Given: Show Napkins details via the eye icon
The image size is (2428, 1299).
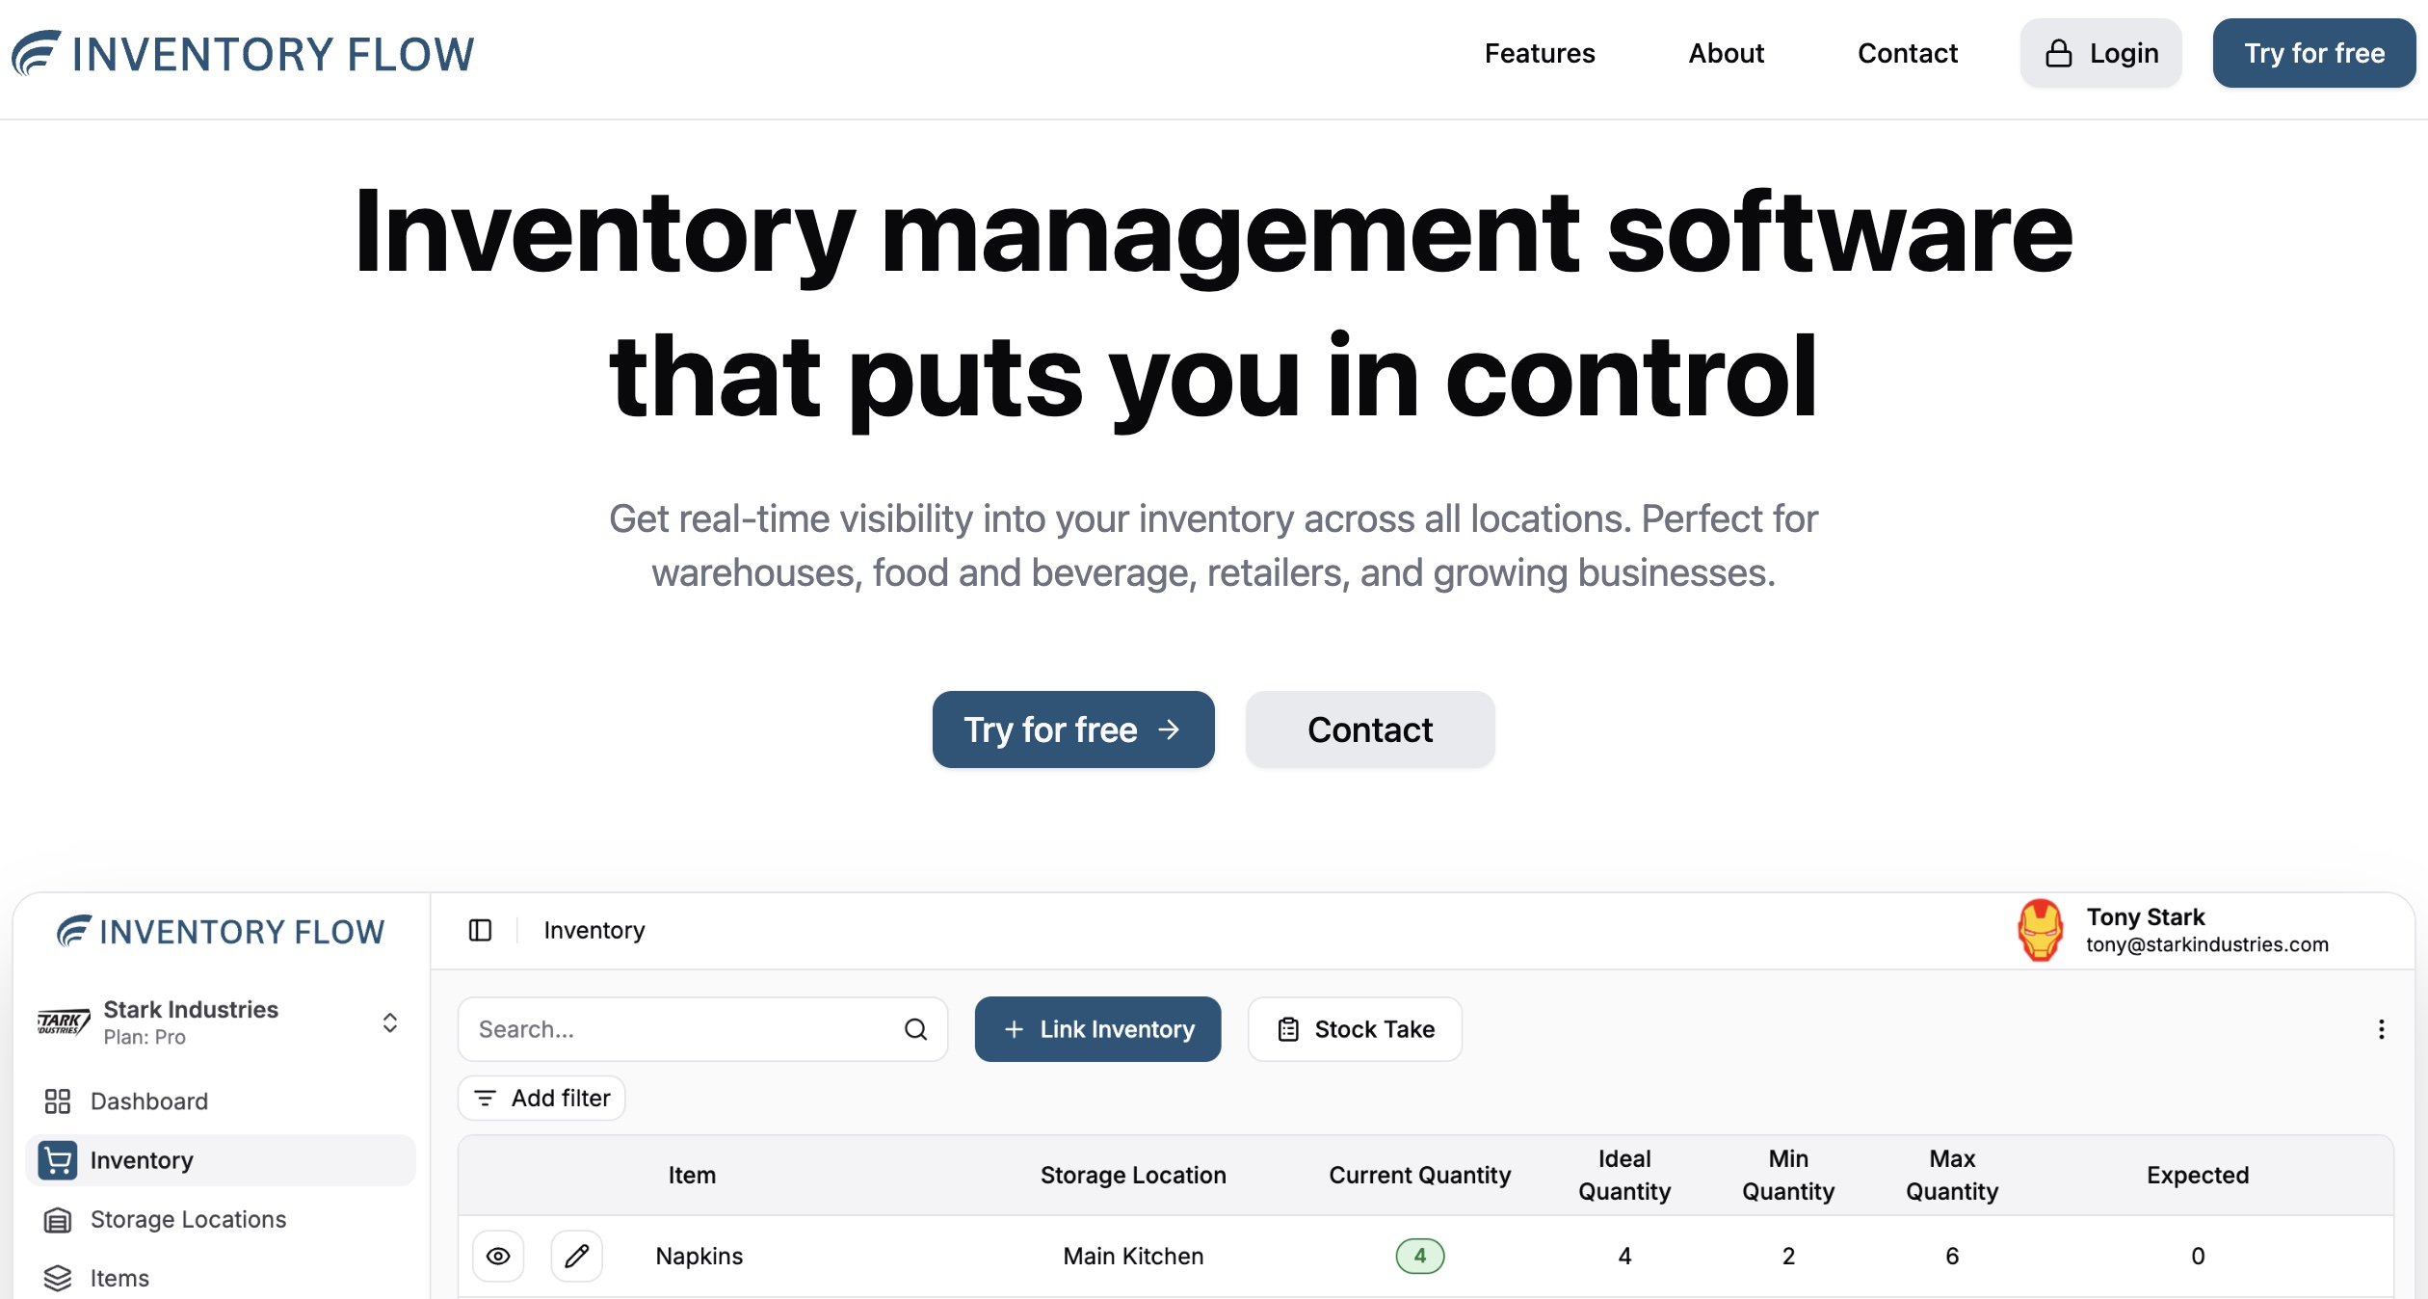Looking at the screenshot, I should pos(499,1256).
